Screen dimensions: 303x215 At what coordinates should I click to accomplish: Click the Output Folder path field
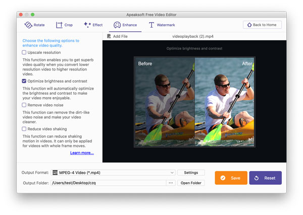(x=109, y=183)
